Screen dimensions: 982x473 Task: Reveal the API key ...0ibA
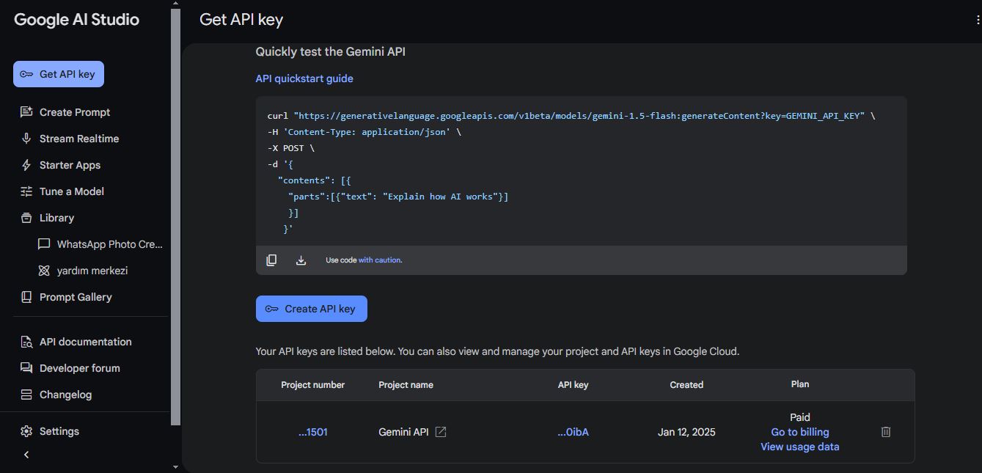[x=573, y=432]
